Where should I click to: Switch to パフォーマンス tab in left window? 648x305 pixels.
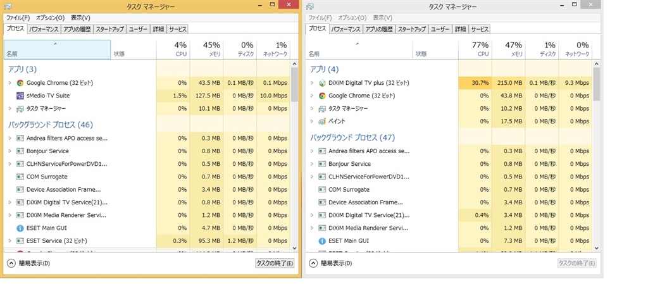point(44,29)
